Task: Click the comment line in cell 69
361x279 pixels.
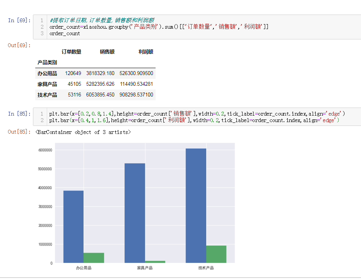Action: click(x=102, y=20)
